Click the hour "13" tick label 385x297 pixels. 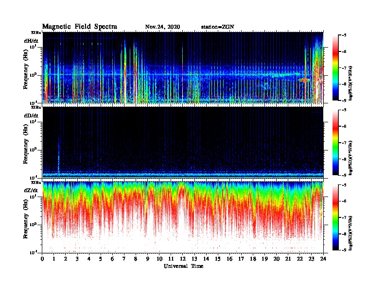[x=194, y=259]
